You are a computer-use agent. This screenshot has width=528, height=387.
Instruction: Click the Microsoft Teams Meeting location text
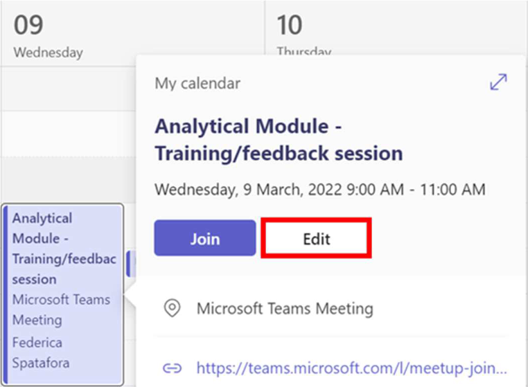pos(285,308)
